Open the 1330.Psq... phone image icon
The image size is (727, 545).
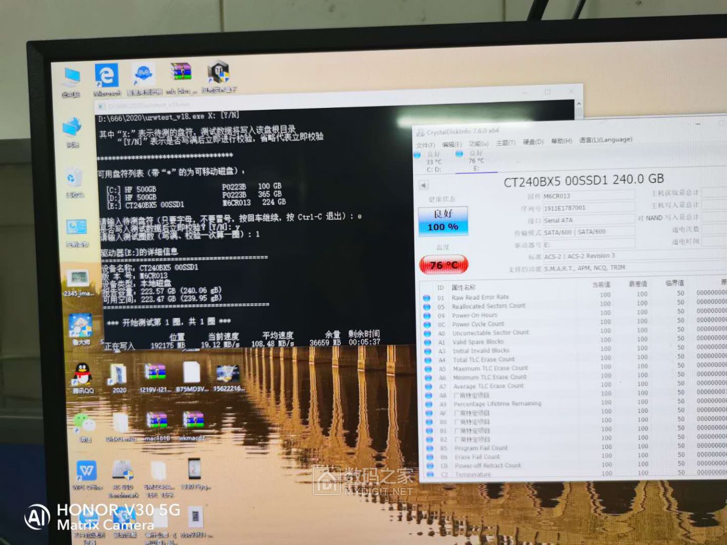click(x=195, y=474)
